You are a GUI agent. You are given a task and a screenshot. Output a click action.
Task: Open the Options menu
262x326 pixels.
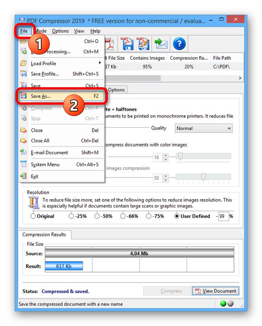click(x=60, y=31)
